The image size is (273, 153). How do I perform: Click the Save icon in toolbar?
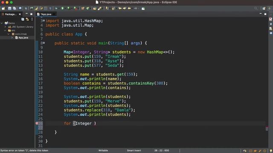(9, 8)
